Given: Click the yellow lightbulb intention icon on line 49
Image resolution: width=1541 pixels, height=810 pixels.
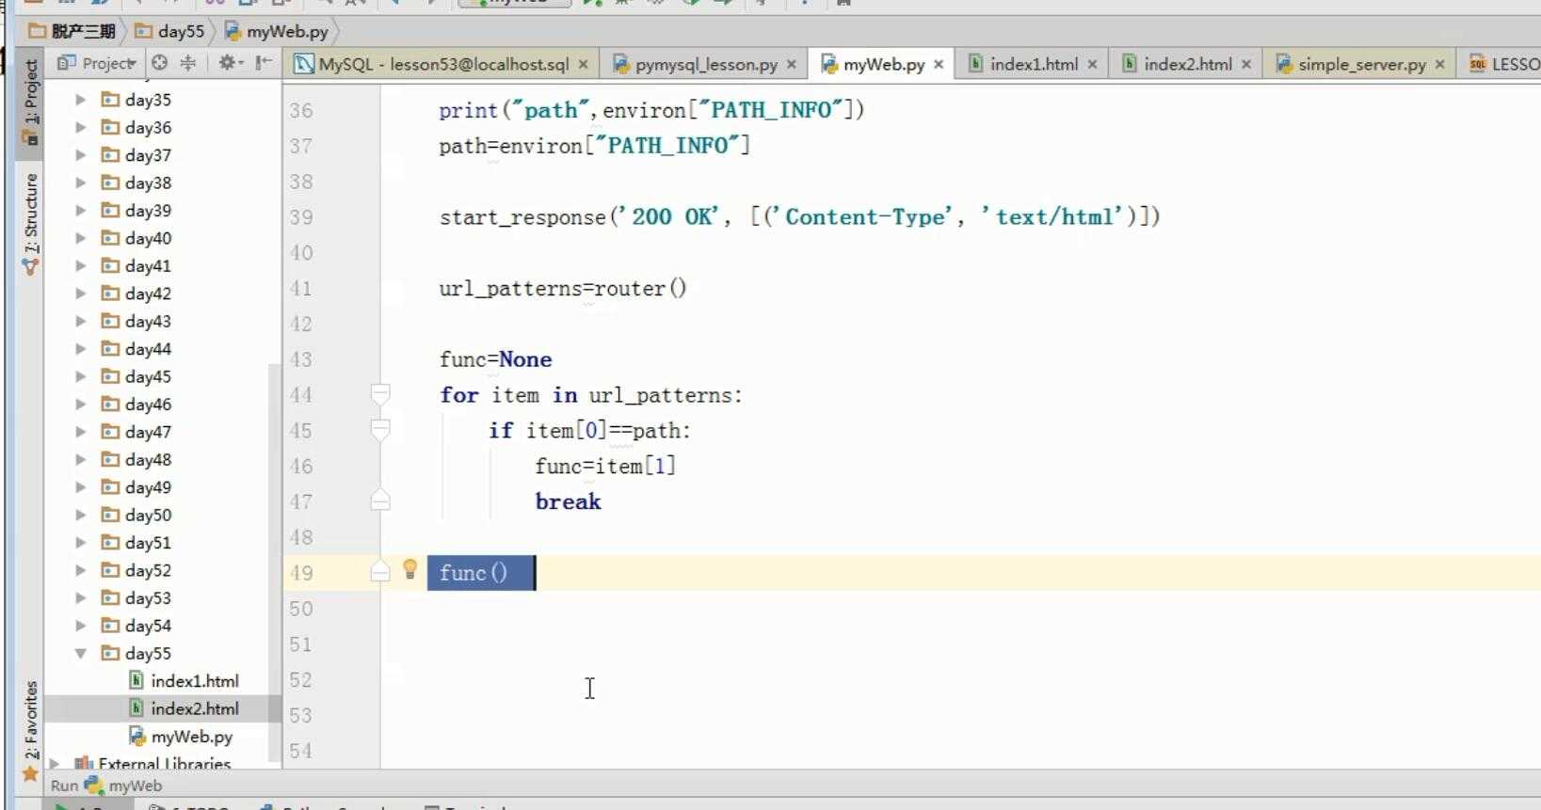Looking at the screenshot, I should point(410,569).
